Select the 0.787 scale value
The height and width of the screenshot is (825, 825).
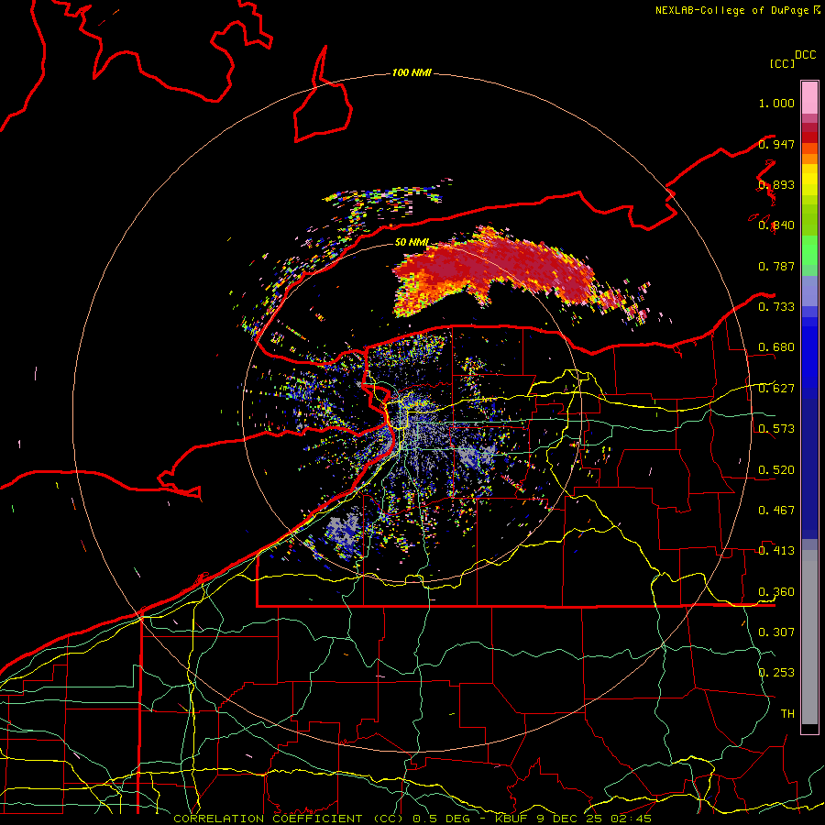(x=776, y=266)
